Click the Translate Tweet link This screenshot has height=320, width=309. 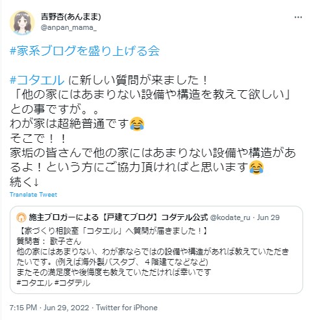[x=33, y=195]
